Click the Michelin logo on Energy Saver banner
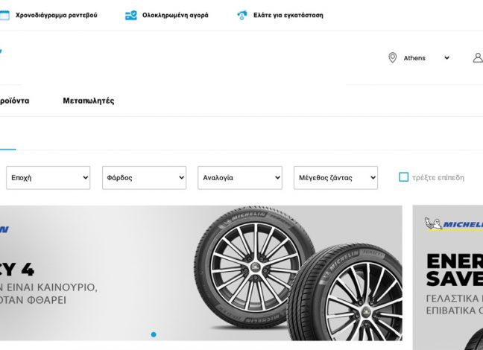 453,224
